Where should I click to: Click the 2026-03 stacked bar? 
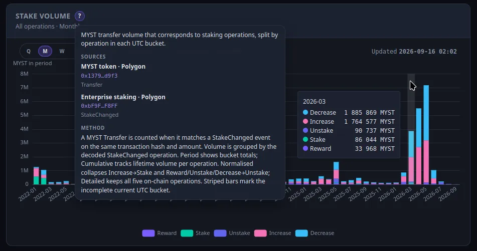point(411,157)
